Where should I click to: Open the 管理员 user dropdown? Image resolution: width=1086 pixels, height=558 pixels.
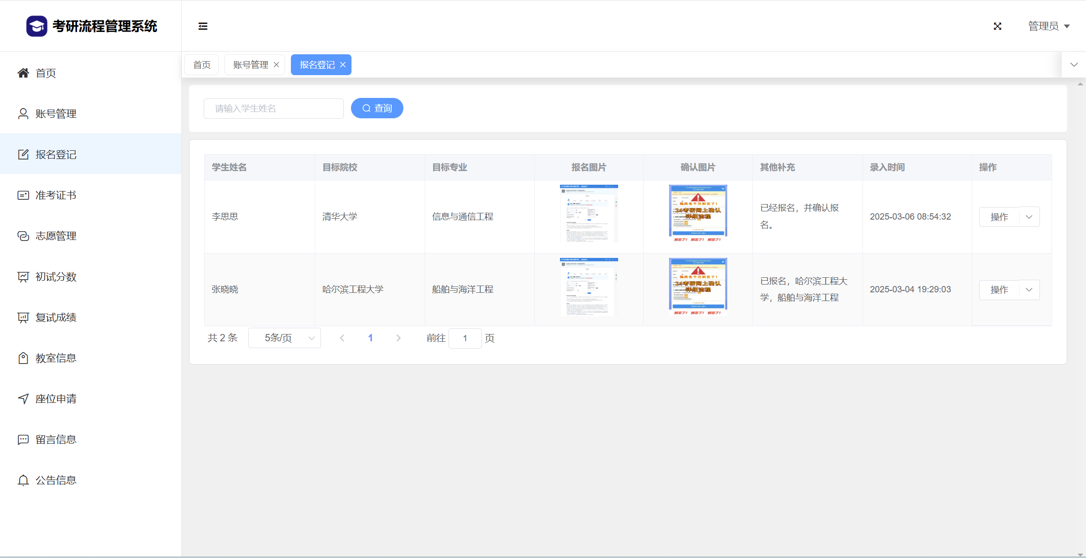[x=1049, y=26]
